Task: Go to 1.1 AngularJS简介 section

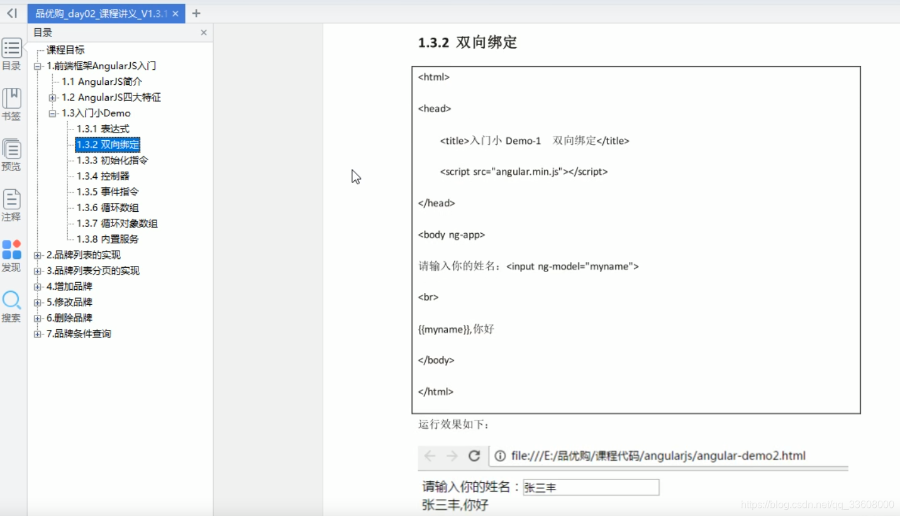Action: click(x=102, y=82)
